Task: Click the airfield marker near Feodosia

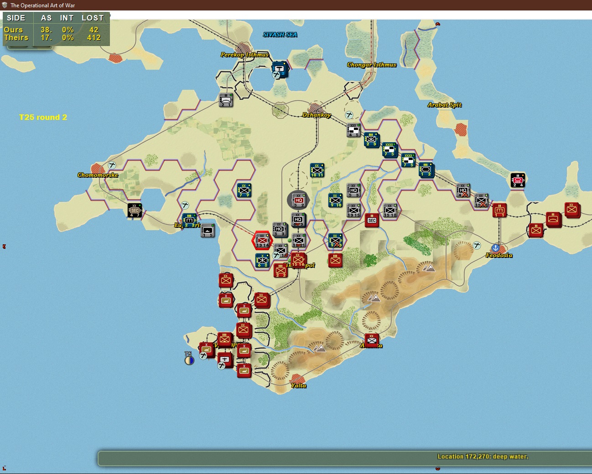Action: (477, 245)
